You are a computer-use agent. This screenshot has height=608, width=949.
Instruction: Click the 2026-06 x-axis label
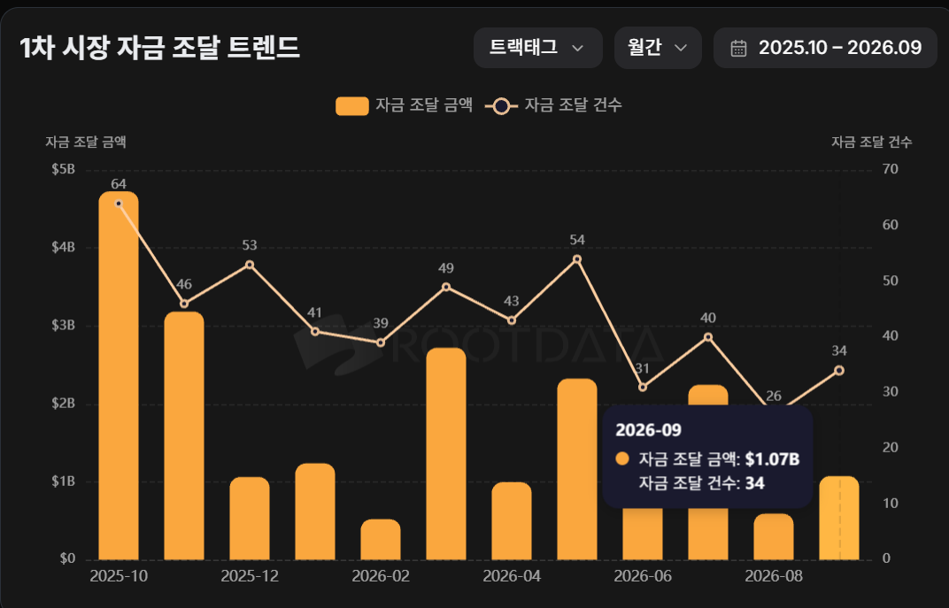643,576
